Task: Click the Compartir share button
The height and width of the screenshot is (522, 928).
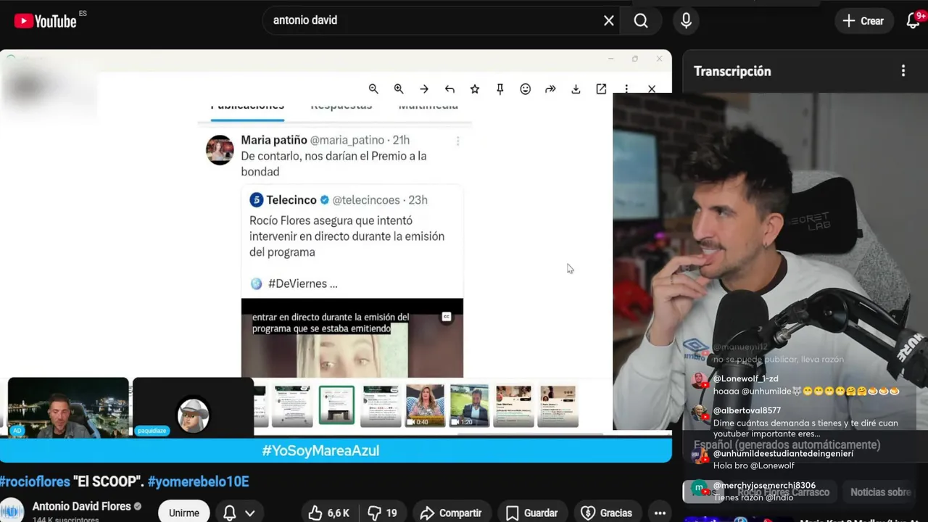Action: click(450, 513)
